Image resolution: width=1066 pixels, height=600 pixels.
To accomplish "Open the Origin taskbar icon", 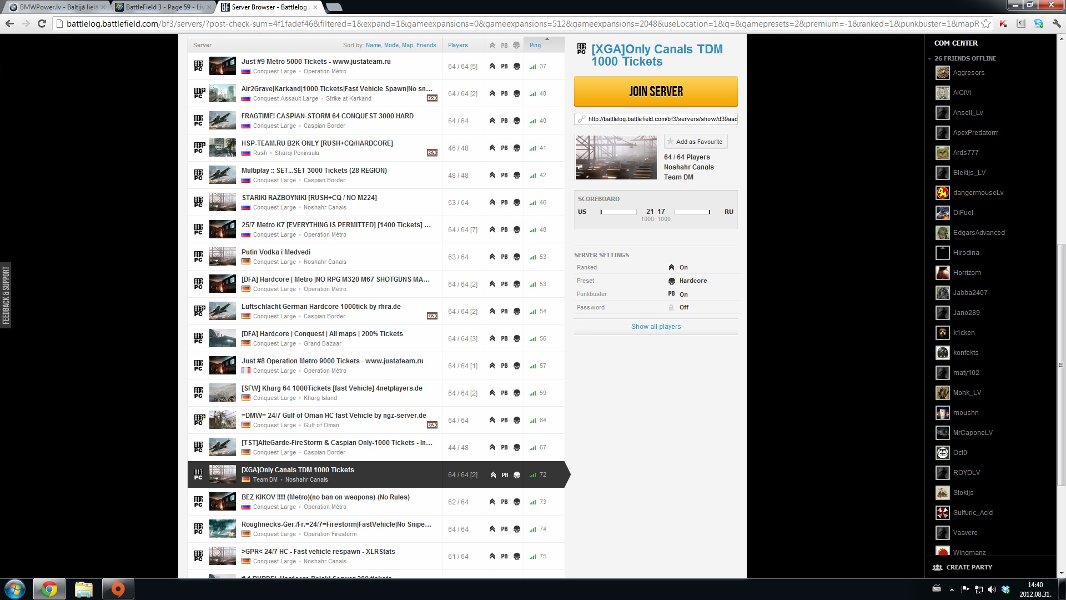I will (x=118, y=589).
